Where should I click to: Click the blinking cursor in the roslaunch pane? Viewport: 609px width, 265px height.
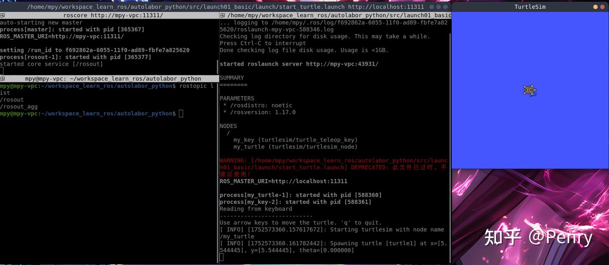[x=222, y=257]
